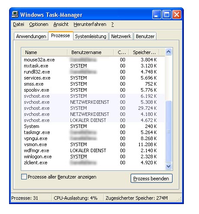Select the Prozesse tab
199x214 pixels.
point(61,35)
